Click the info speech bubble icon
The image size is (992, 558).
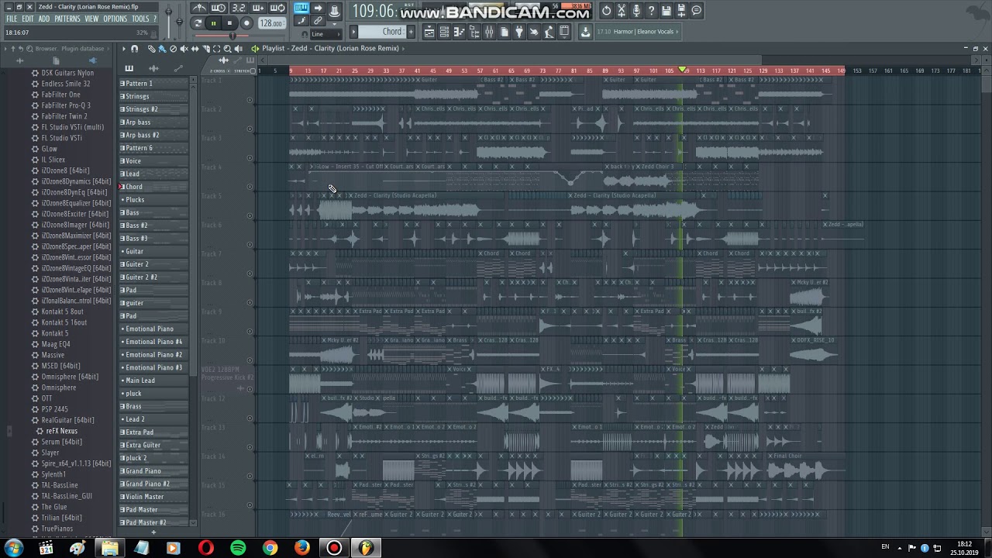coord(697,10)
